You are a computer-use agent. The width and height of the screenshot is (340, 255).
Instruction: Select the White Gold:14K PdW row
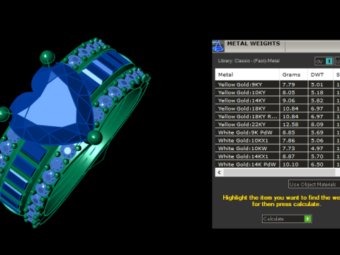(x=278, y=164)
